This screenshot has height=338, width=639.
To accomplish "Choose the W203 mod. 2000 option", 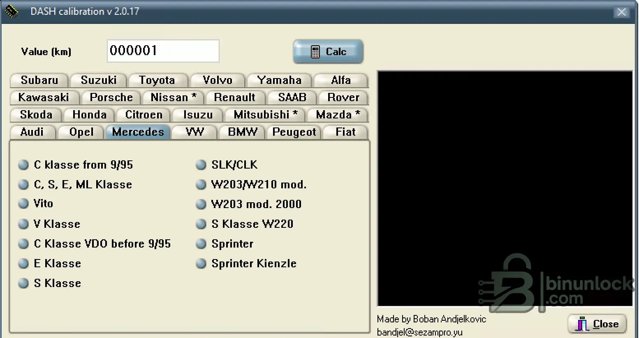I will coord(201,204).
